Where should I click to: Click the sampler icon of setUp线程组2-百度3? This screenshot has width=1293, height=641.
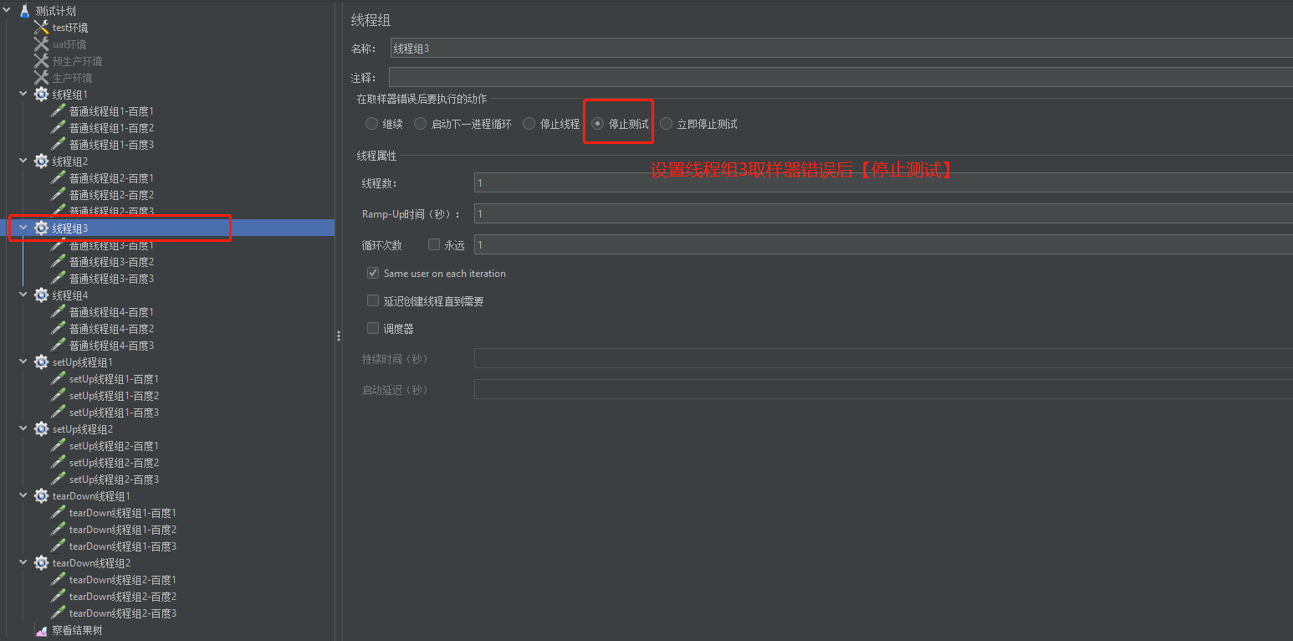(58, 479)
